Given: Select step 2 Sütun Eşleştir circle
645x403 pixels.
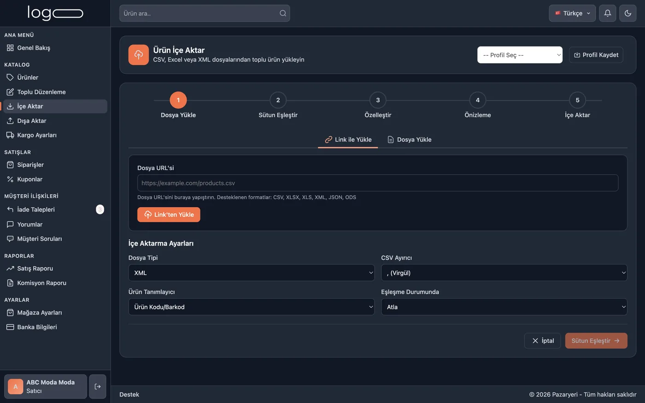Looking at the screenshot, I should [x=278, y=100].
